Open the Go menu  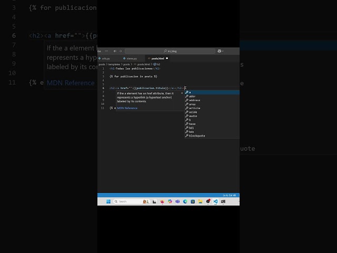tap(99, 51)
